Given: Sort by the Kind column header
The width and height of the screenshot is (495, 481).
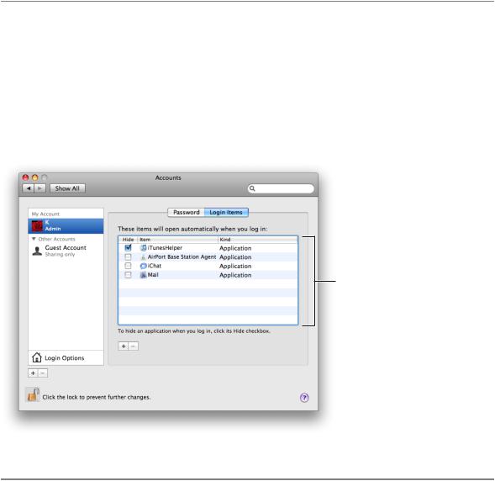Looking at the screenshot, I should click(x=258, y=240).
